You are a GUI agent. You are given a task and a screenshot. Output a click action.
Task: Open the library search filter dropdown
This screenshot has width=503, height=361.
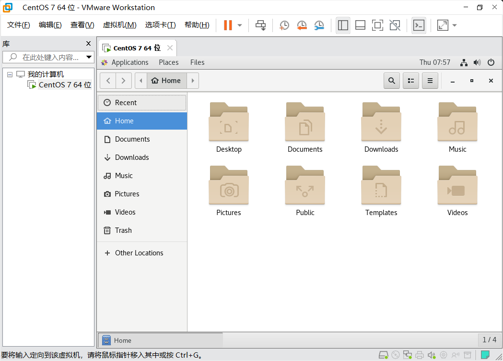(89, 57)
